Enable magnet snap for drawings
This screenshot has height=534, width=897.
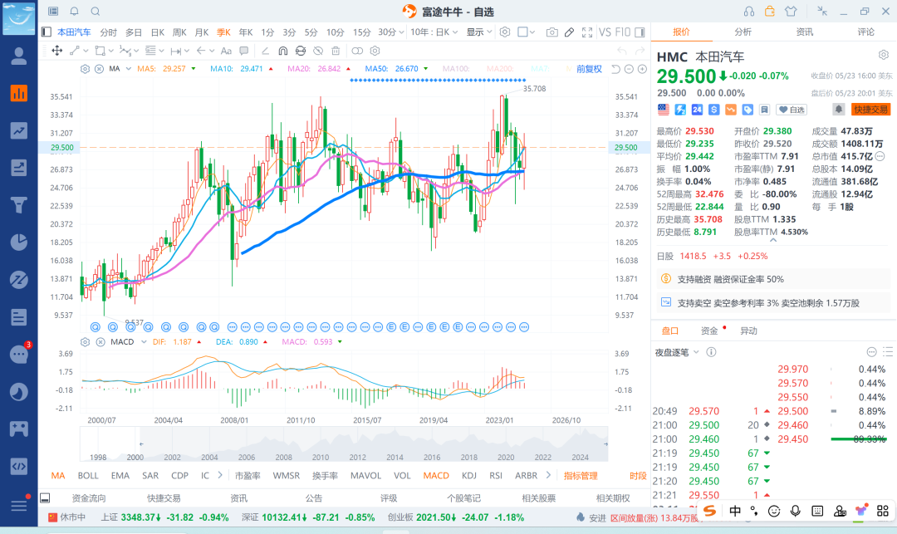pyautogui.click(x=282, y=51)
